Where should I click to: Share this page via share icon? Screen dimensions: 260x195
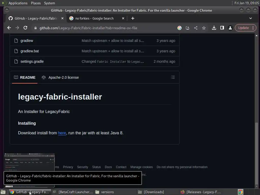coord(196,28)
